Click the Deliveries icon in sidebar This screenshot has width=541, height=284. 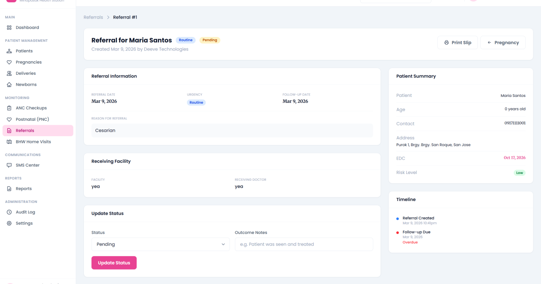click(x=9, y=73)
